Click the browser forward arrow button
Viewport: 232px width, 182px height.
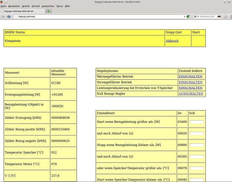point(9,17)
